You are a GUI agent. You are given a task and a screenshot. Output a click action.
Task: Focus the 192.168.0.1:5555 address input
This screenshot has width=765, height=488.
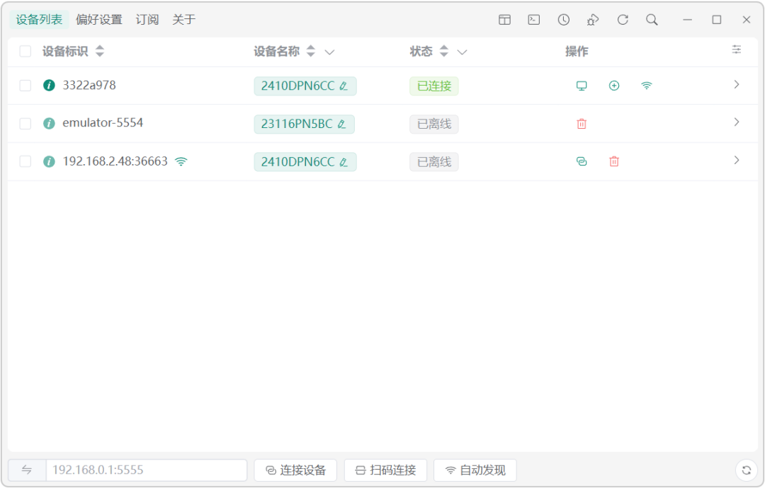tap(147, 470)
